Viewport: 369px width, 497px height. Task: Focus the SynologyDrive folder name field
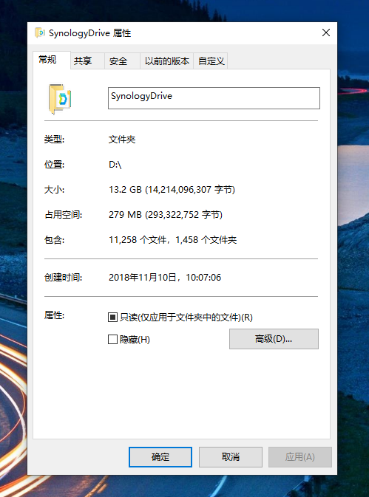(x=214, y=98)
